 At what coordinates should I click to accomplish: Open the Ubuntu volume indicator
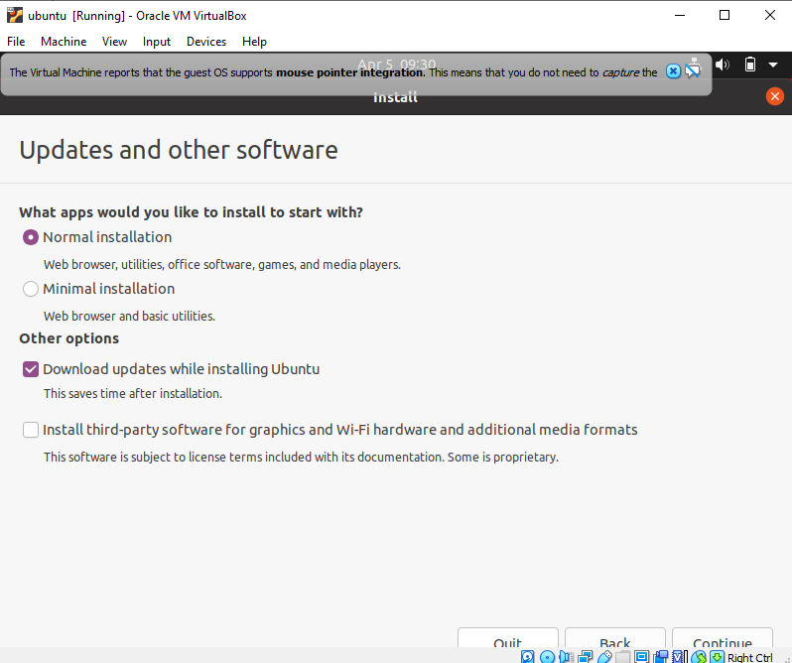pyautogui.click(x=723, y=65)
